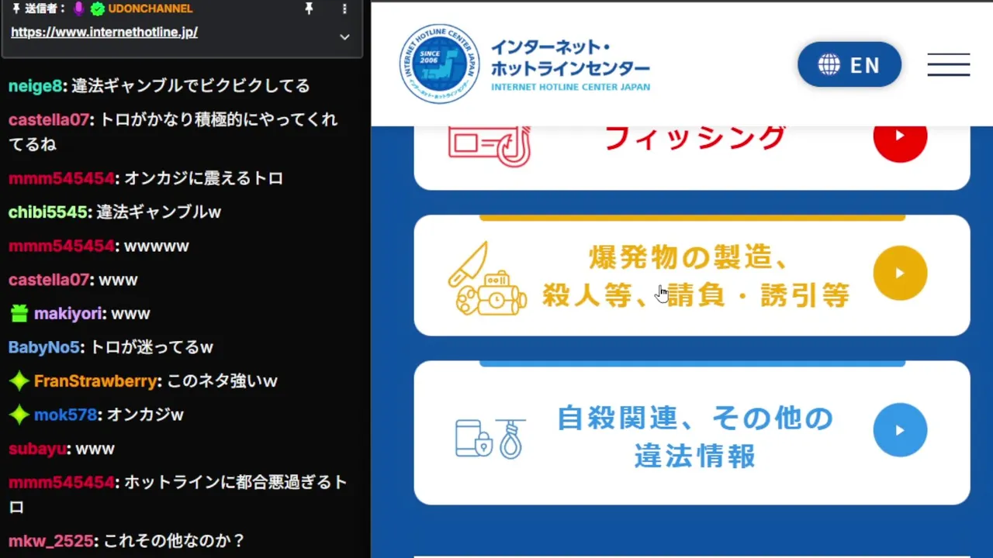Click the phone lock and noose icon
This screenshot has width=993, height=558.
(490, 438)
